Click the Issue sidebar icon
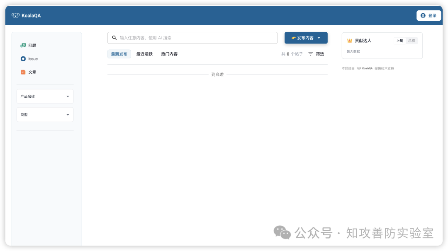Screen dimensions: 448x251 pos(23,58)
